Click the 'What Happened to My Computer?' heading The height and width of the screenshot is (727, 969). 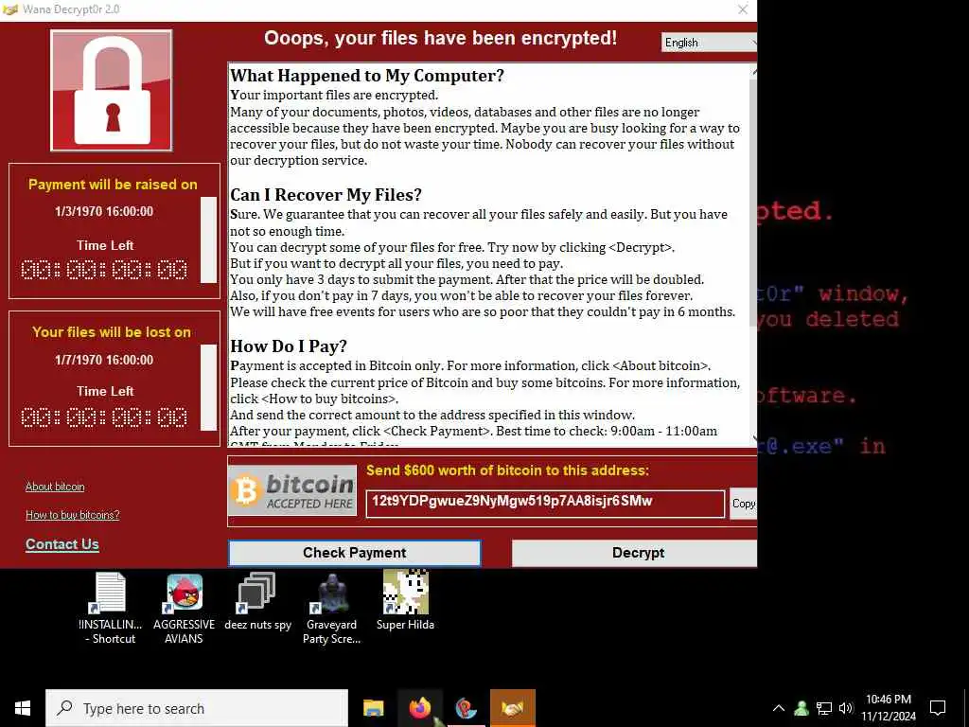(367, 76)
